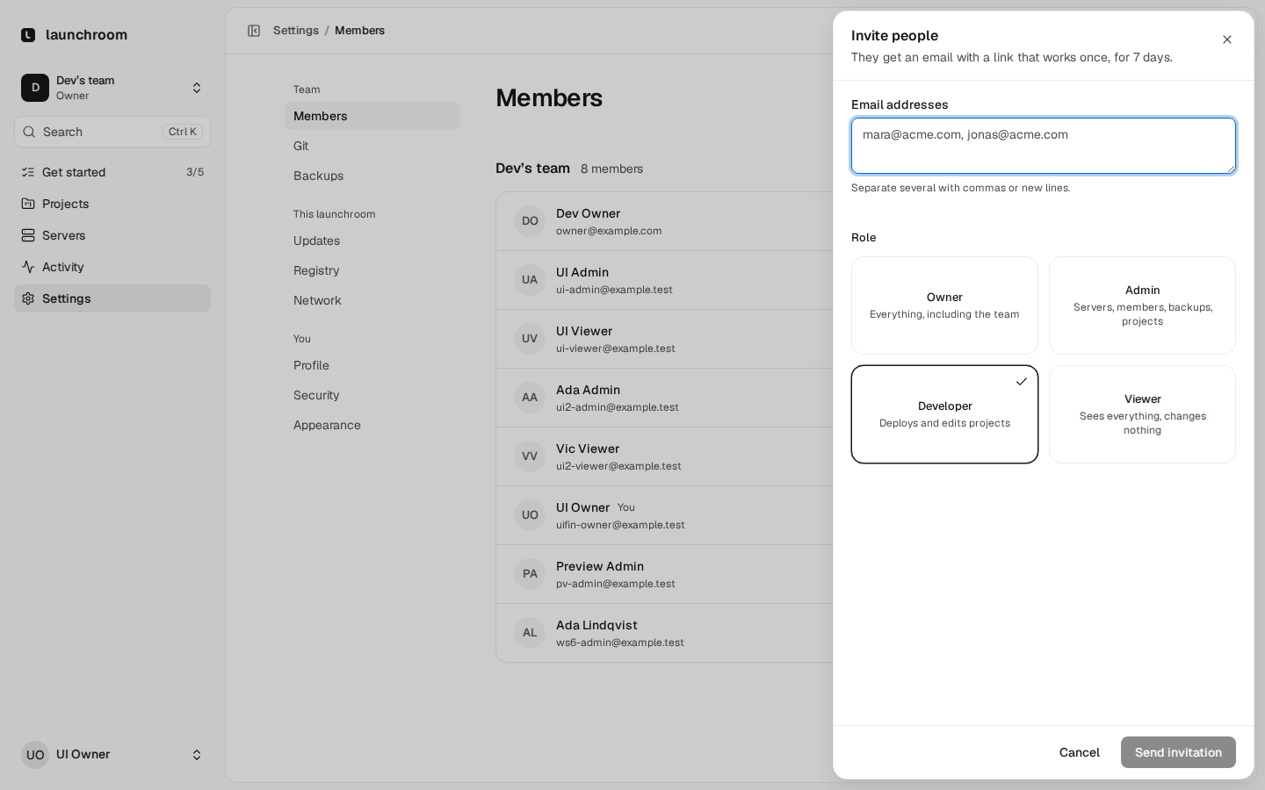Click the DO avatar for Dev Owner
The image size is (1265, 790).
coord(530,221)
